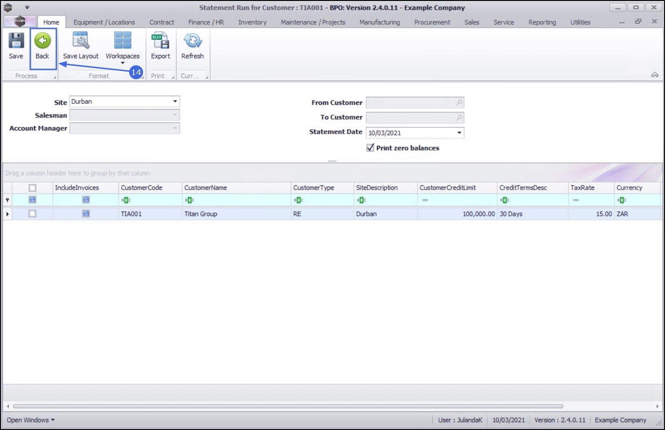This screenshot has width=665, height=430.
Task: Click User : JulandaK in the status bar
Action: click(x=460, y=420)
